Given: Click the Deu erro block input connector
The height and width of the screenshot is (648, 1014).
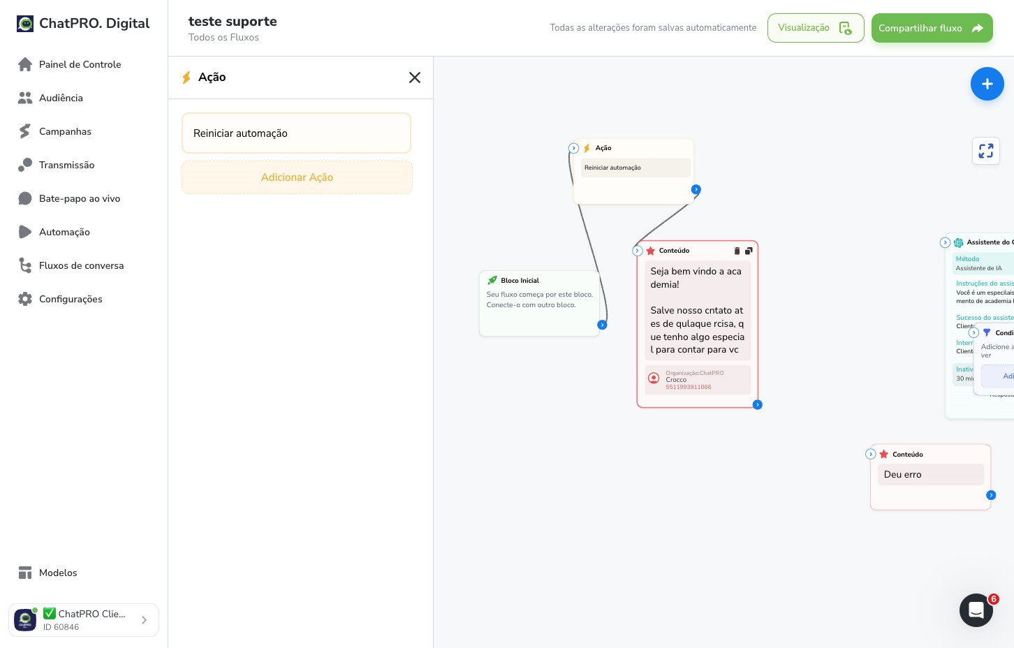Looking at the screenshot, I should point(870,454).
